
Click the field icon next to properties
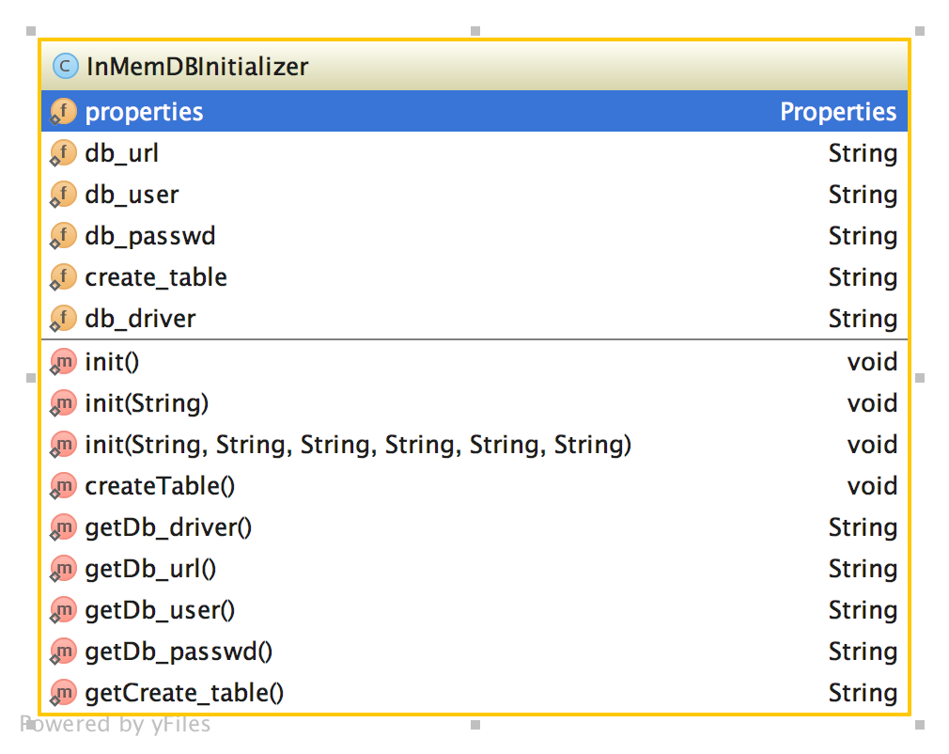click(x=63, y=112)
